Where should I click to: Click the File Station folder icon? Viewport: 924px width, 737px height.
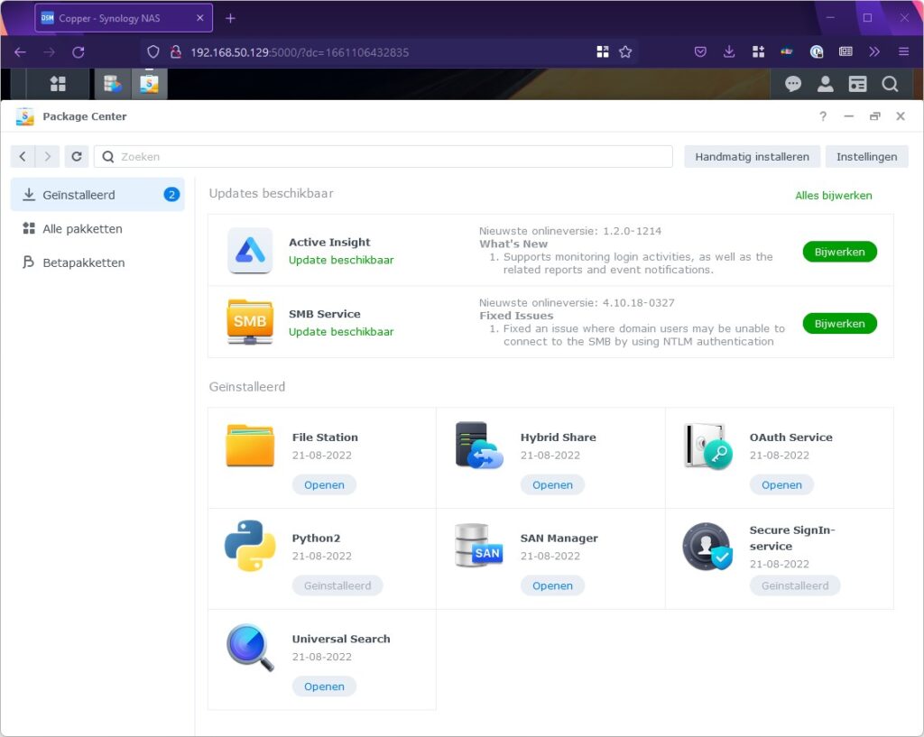tap(250, 446)
